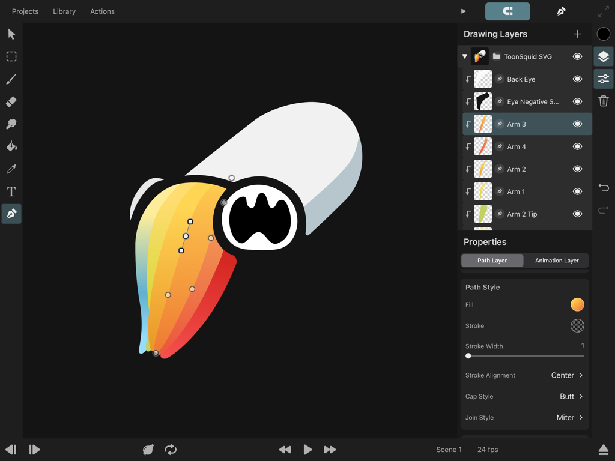
Task: Open the Actions menu
Action: click(x=102, y=11)
